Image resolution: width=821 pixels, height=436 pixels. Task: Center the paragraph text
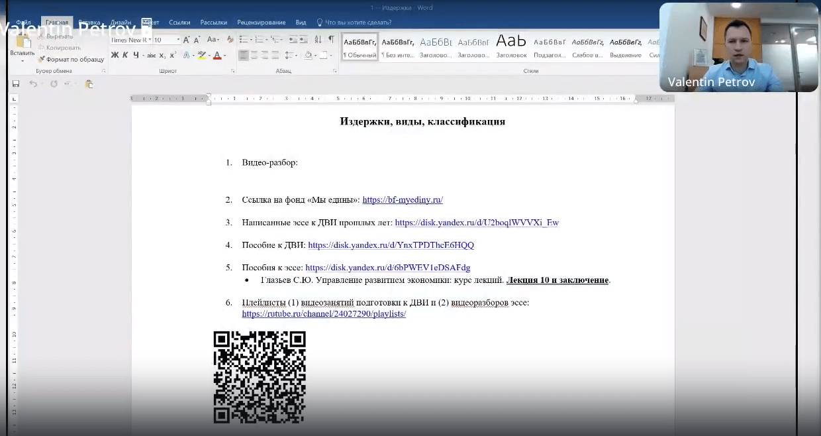click(x=254, y=55)
